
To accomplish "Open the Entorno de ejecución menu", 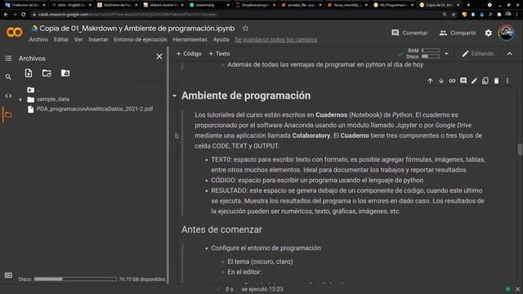I will point(141,40).
